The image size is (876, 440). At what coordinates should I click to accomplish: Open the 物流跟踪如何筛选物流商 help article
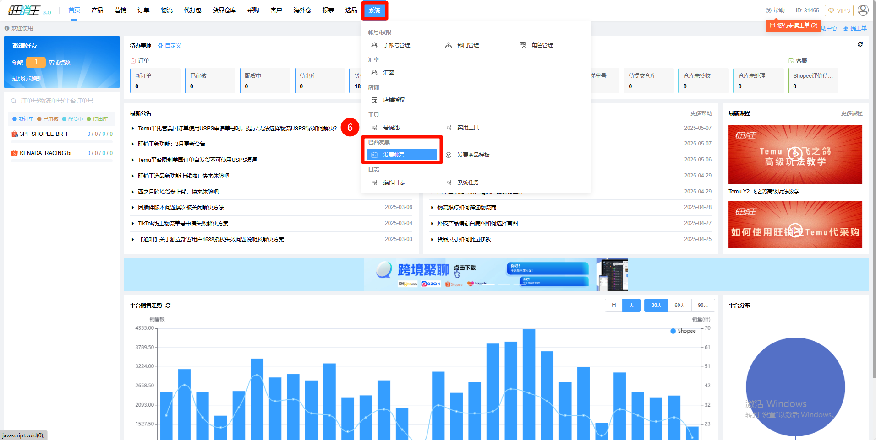click(466, 208)
